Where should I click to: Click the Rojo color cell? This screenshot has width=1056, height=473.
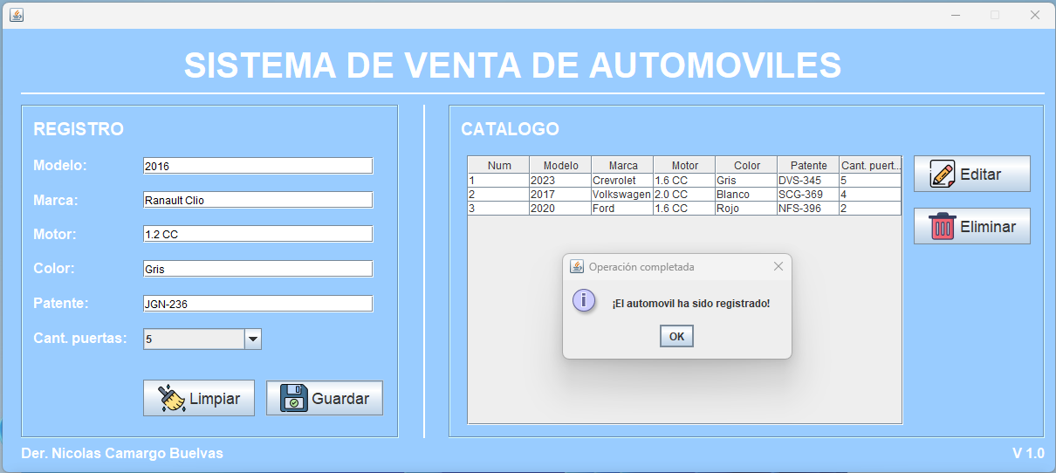746,209
